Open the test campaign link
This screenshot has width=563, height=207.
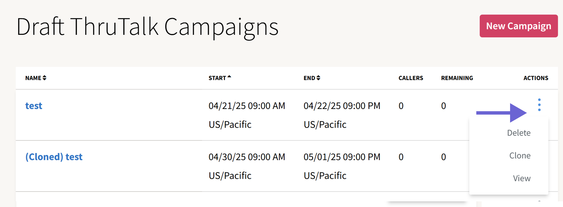click(x=34, y=106)
